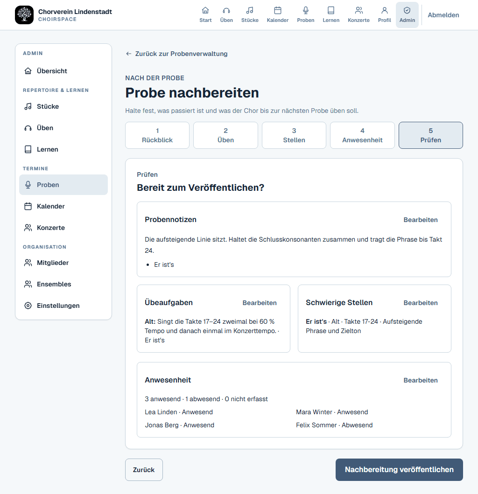Open Einstellungen label in the sidebar
The width and height of the screenshot is (478, 494).
[x=58, y=306]
